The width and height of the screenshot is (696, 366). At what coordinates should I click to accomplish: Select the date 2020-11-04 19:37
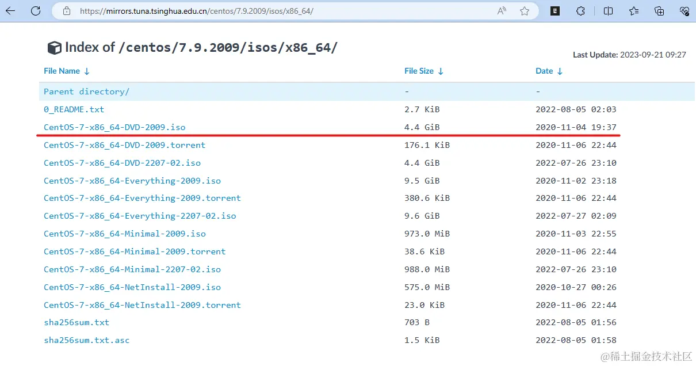pos(576,127)
